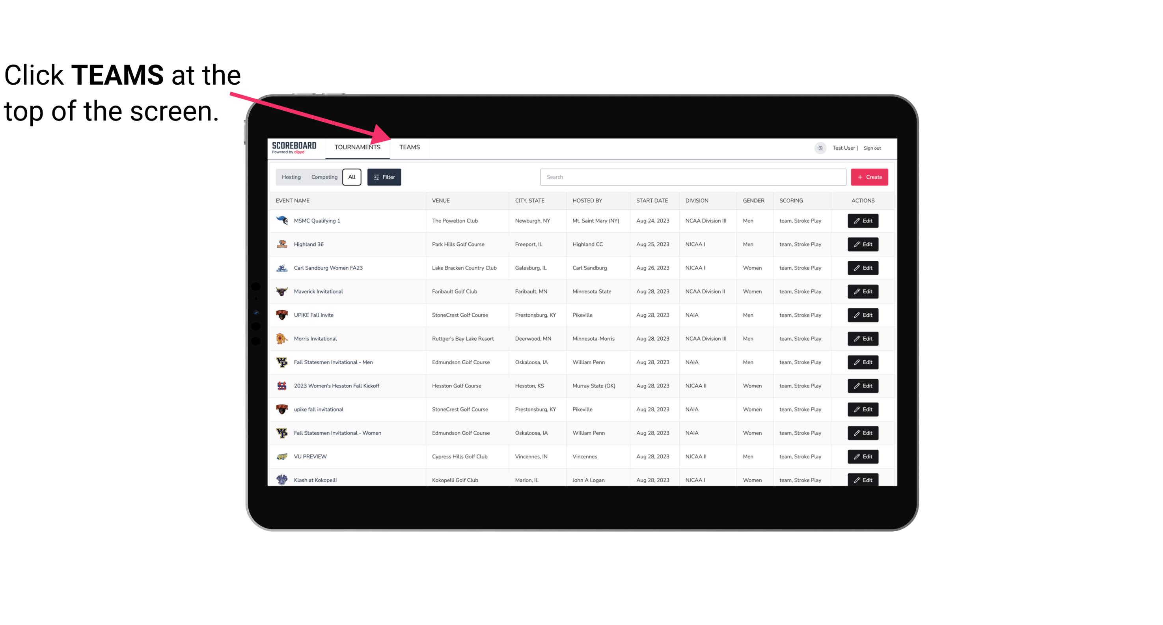Viewport: 1163px width, 625px height.
Task: Click the Edit icon for MSMC Qualifying 1
Action: coord(863,221)
